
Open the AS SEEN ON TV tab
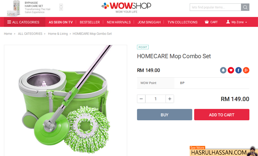pos(61,22)
